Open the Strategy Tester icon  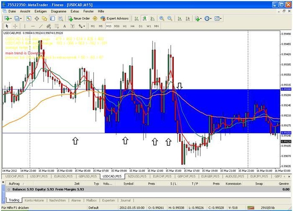click(60, 19)
